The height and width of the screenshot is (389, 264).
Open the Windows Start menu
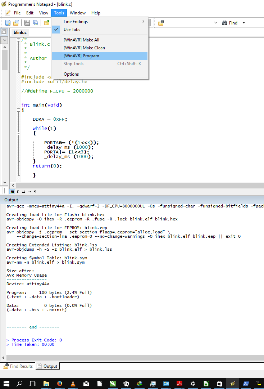click(6, 384)
